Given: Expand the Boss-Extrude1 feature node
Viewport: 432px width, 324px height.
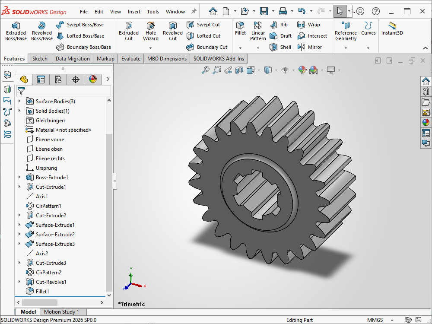Looking at the screenshot, I should pos(19,178).
